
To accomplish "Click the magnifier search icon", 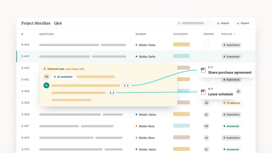I will click(x=179, y=23).
